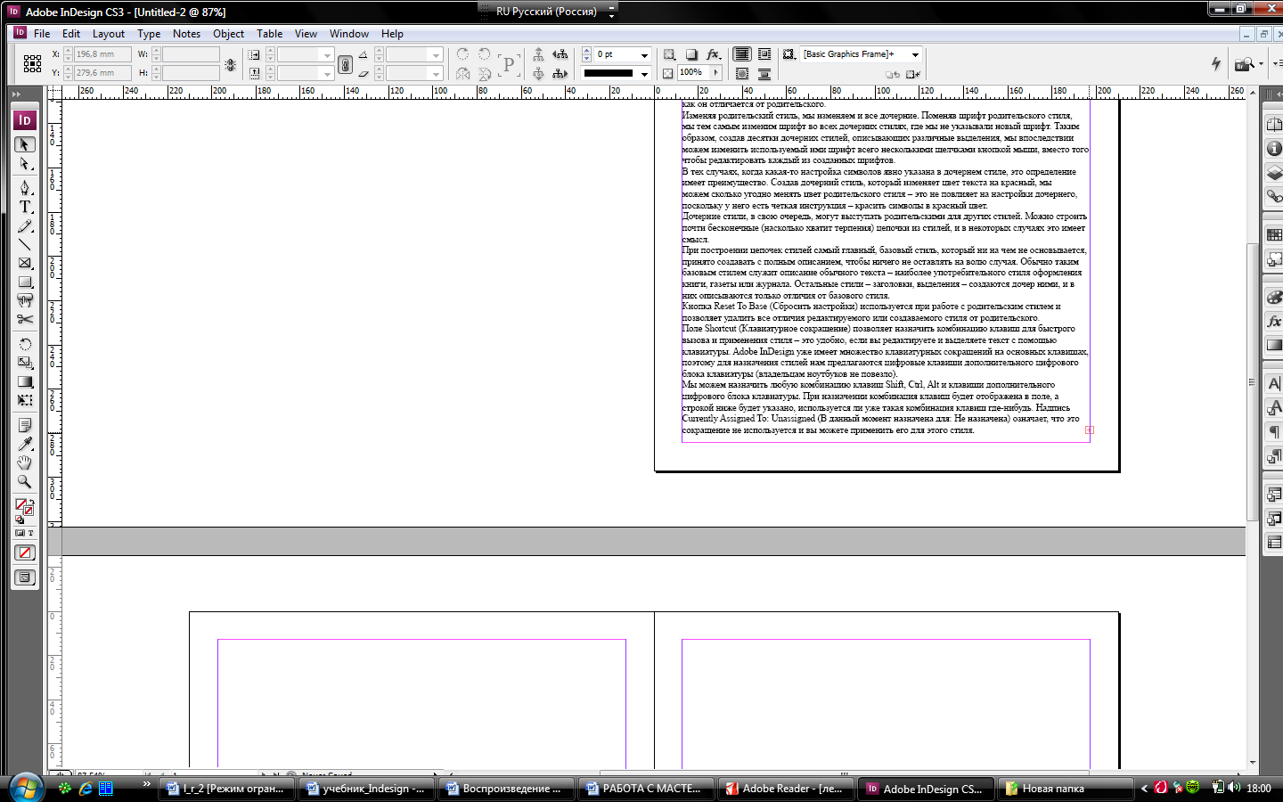Activate the Type tool
This screenshot has height=802, width=1283.
pos(25,207)
